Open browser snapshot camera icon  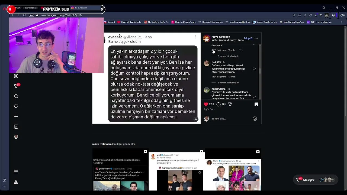tap(299, 15)
